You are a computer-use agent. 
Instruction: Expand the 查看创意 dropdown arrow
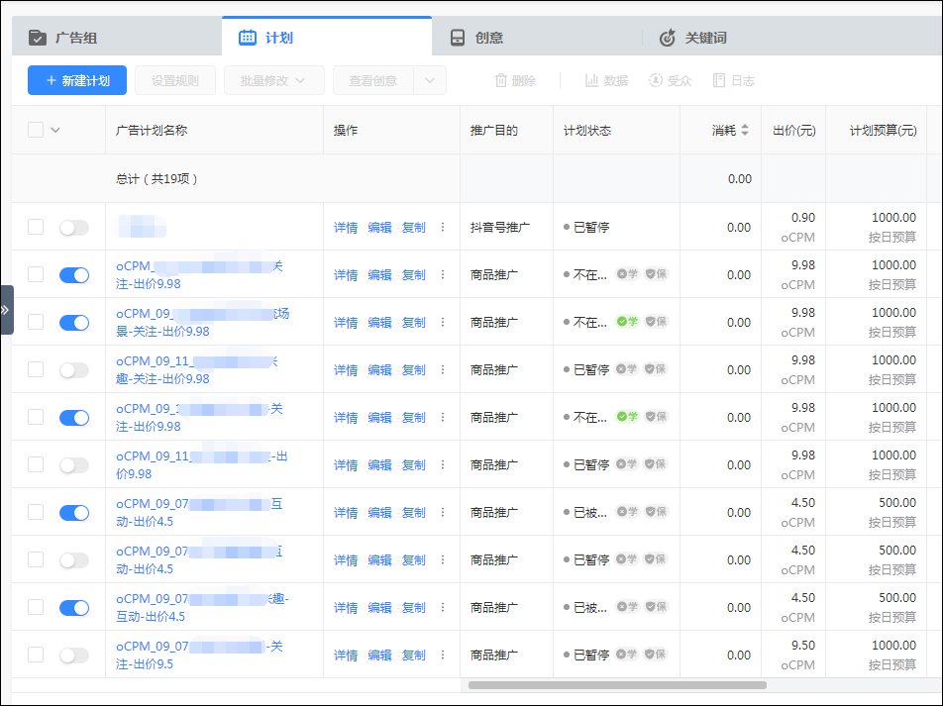[430, 80]
